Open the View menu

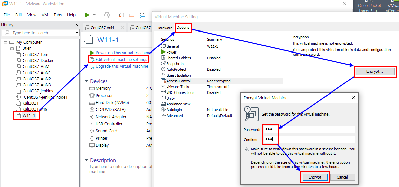pyautogui.click(x=32, y=15)
